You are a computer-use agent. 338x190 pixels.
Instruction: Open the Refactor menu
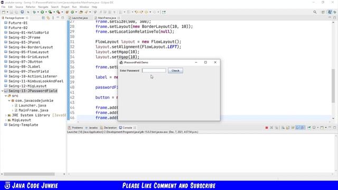point(31,7)
